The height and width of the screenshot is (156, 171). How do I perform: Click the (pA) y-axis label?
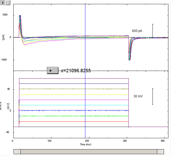[3, 37]
